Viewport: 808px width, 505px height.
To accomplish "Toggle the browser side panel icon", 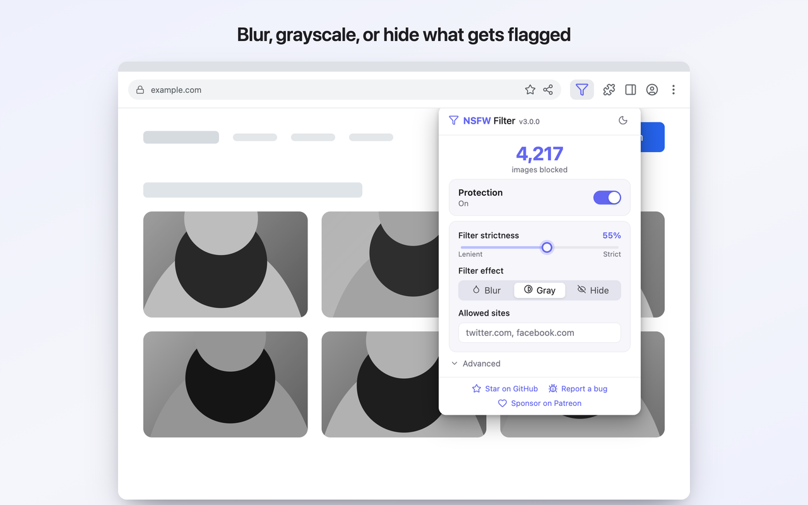I will 631,90.
